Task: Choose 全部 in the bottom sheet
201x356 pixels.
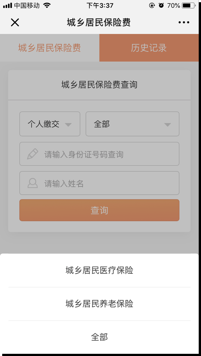Action: (99, 337)
